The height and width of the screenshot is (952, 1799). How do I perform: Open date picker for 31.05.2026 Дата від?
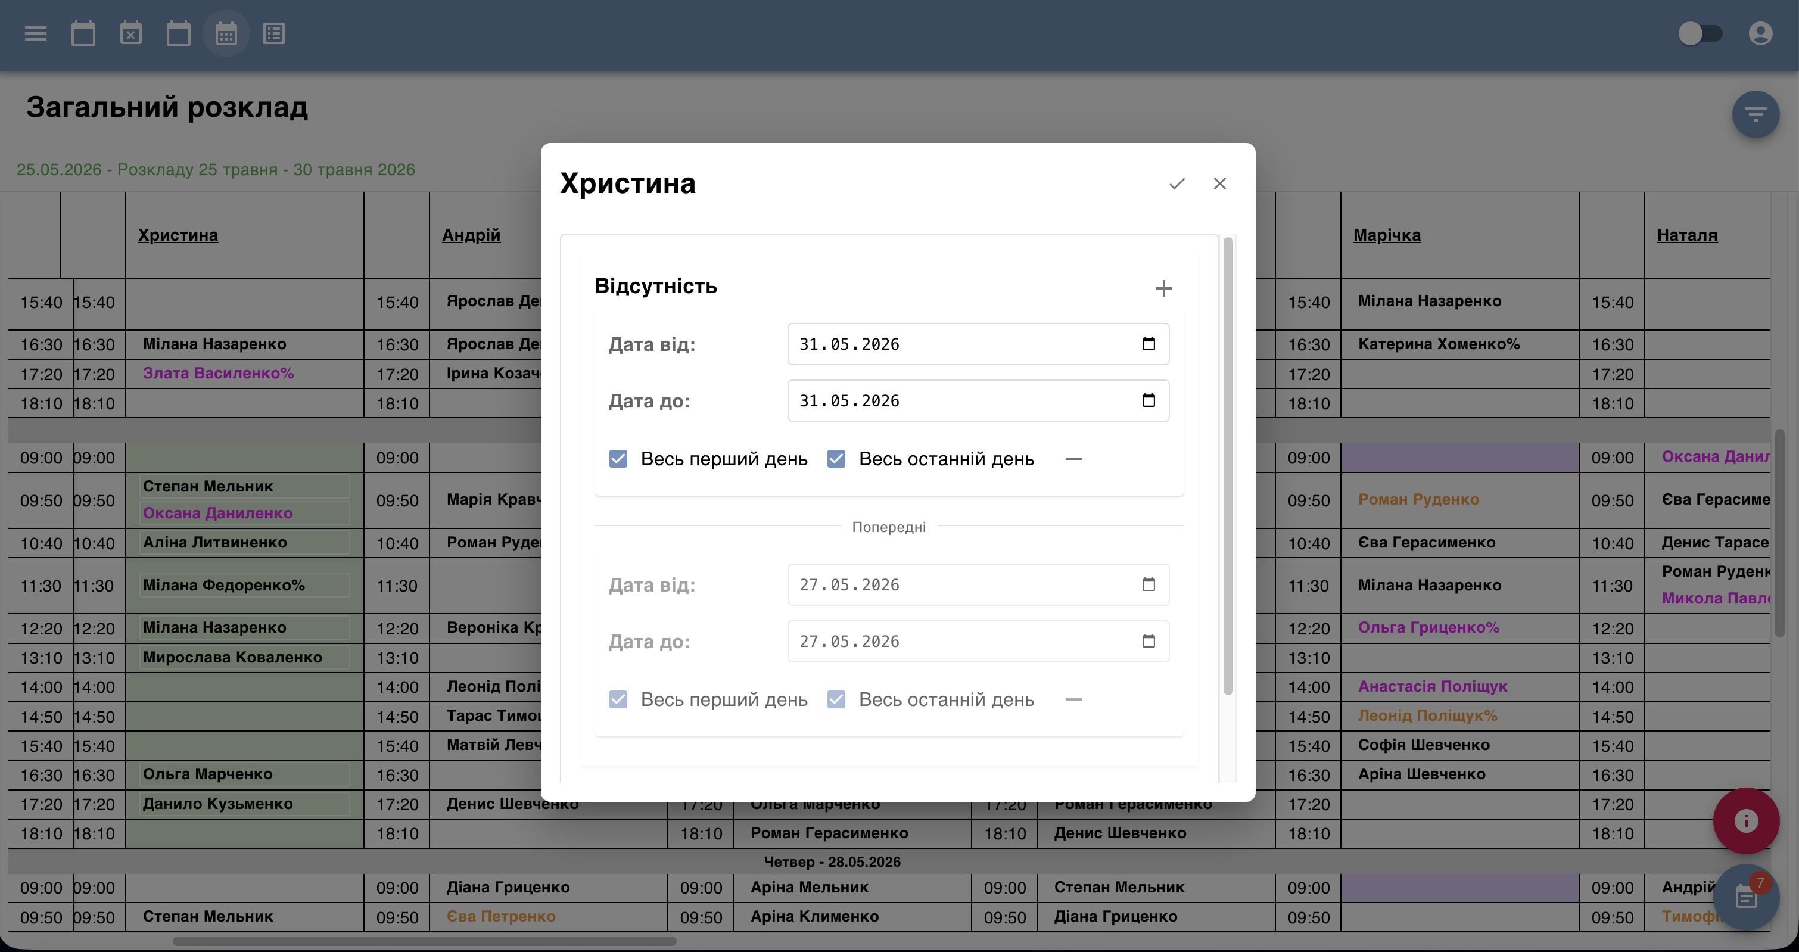click(1148, 344)
